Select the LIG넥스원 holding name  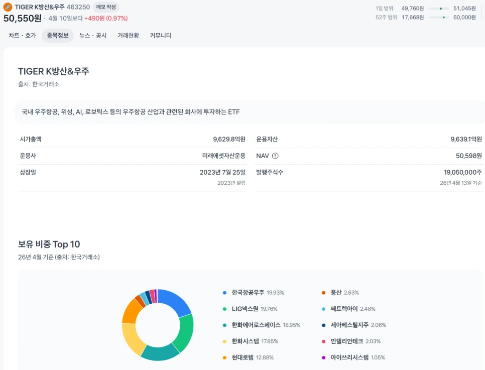pos(245,309)
